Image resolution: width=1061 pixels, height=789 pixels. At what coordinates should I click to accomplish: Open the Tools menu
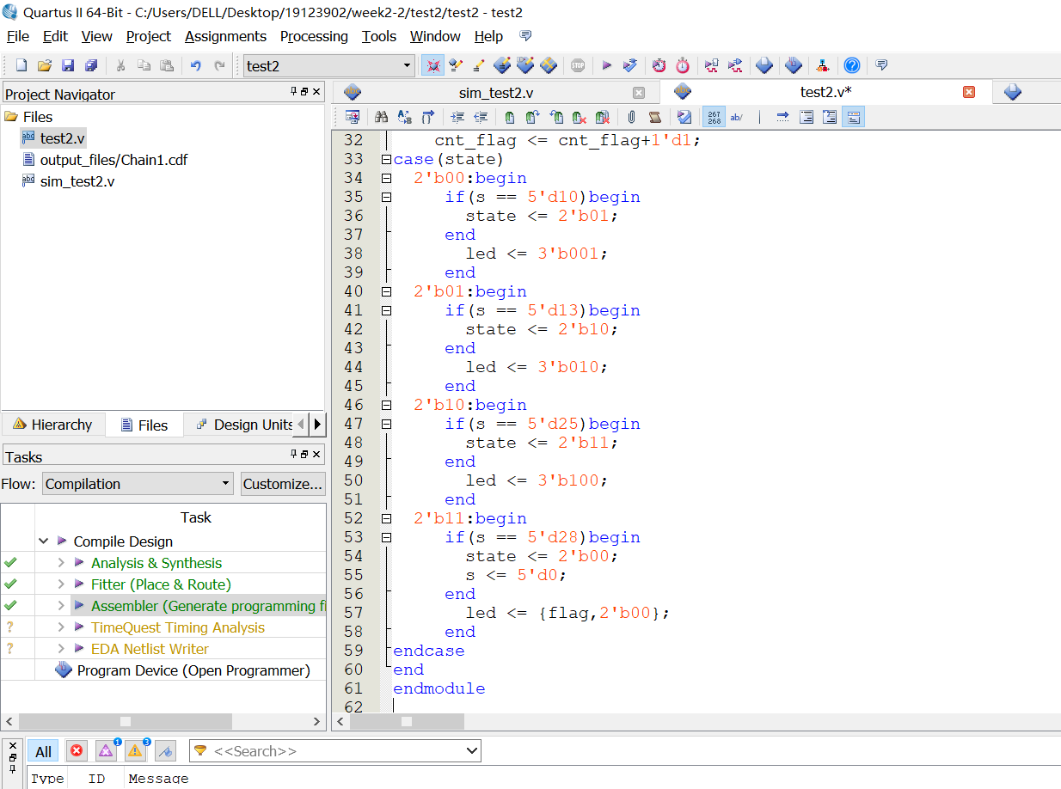(379, 36)
